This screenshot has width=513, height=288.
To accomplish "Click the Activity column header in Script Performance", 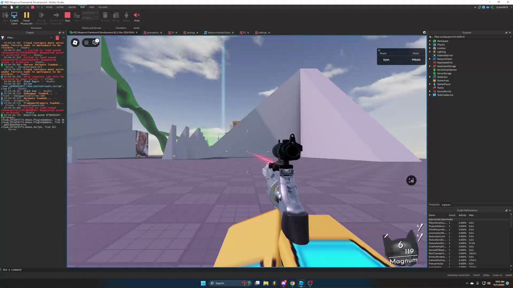I will (462, 215).
